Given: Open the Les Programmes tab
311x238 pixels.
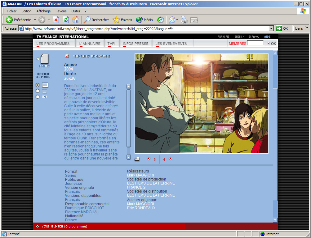Looking at the screenshot, I should [x=53, y=44].
